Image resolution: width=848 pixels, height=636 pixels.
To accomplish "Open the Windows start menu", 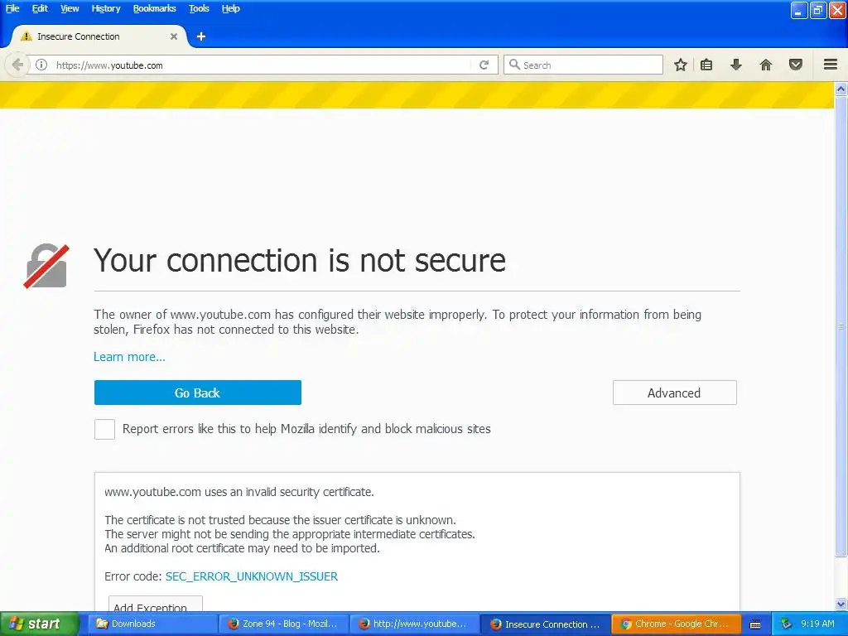I will pyautogui.click(x=39, y=624).
